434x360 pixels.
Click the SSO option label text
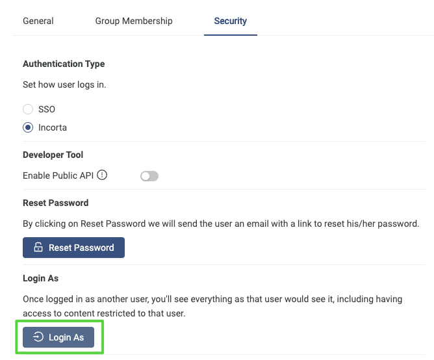pos(47,109)
